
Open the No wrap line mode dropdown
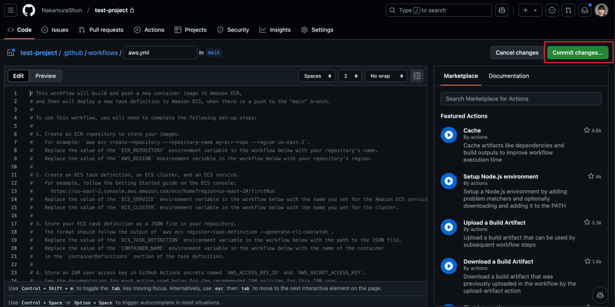pos(386,76)
